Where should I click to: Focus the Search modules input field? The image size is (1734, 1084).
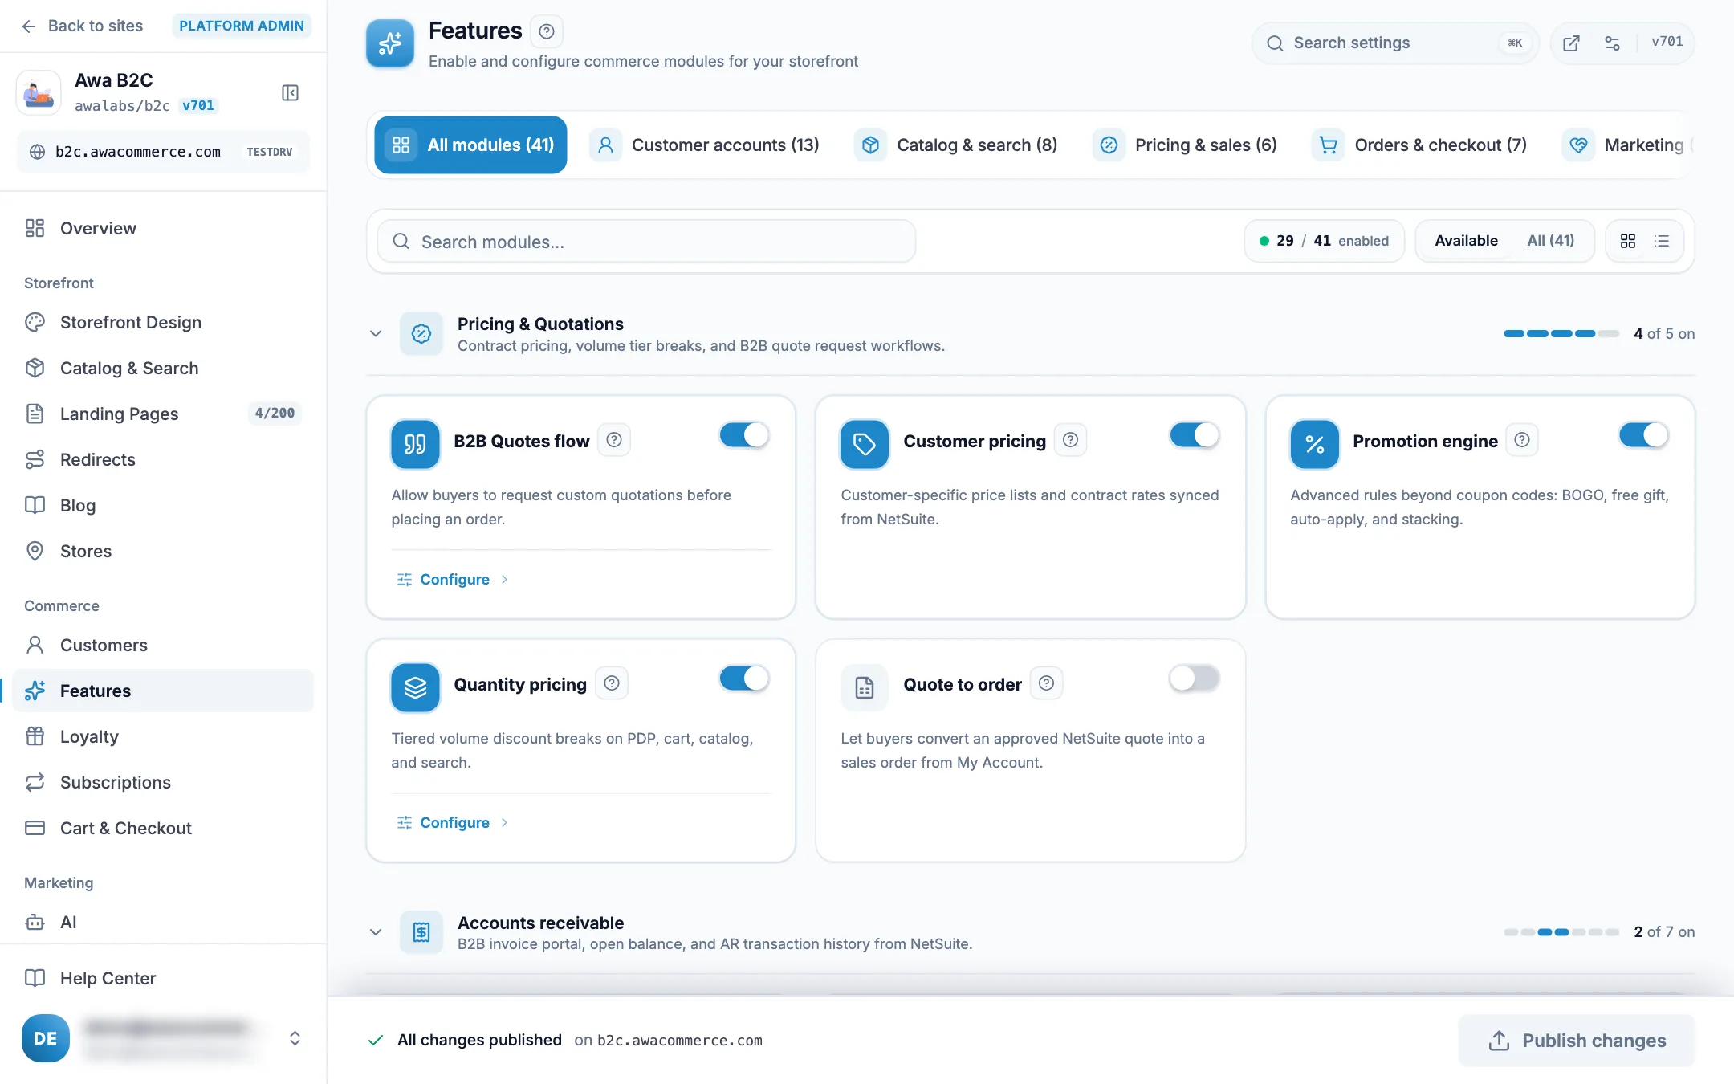pyautogui.click(x=646, y=242)
